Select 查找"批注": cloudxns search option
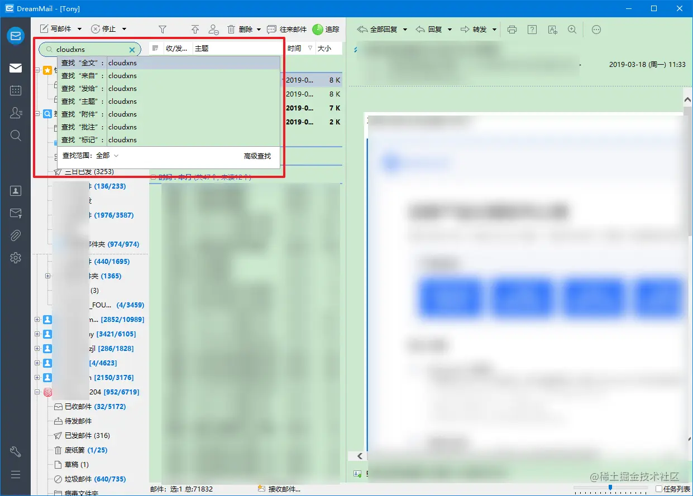The width and height of the screenshot is (693, 496). click(x=168, y=127)
